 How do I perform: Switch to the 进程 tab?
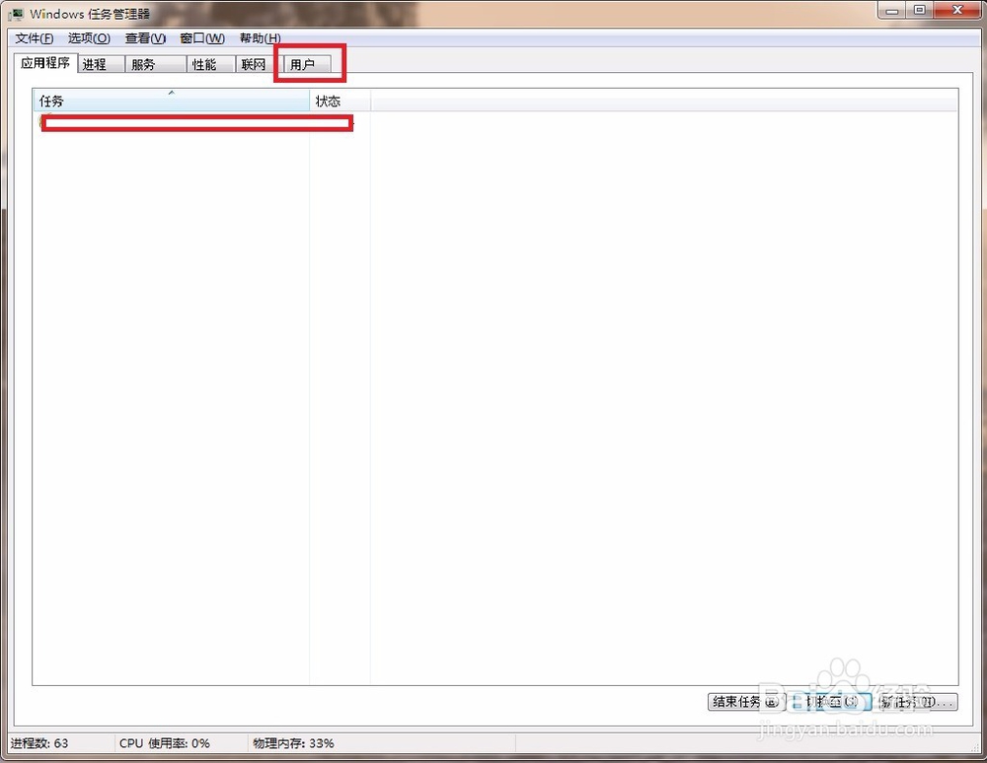pyautogui.click(x=98, y=63)
